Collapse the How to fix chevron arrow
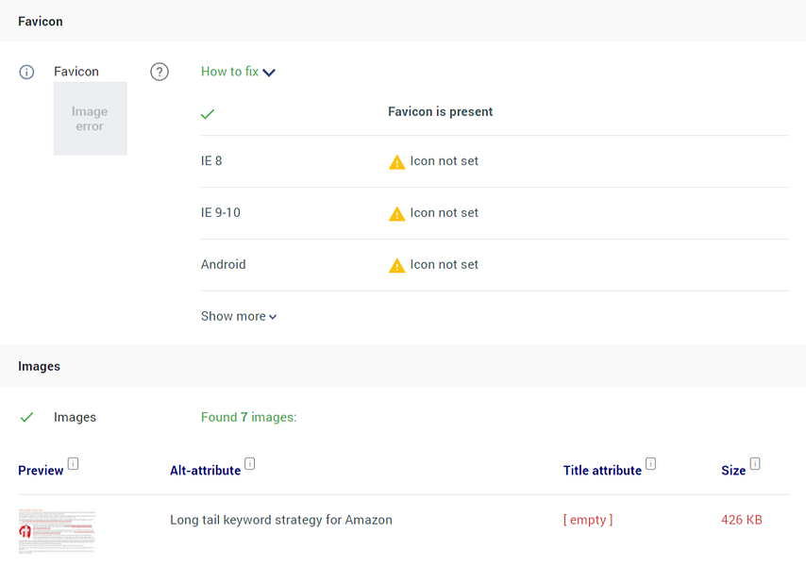806x566 pixels. (x=269, y=72)
